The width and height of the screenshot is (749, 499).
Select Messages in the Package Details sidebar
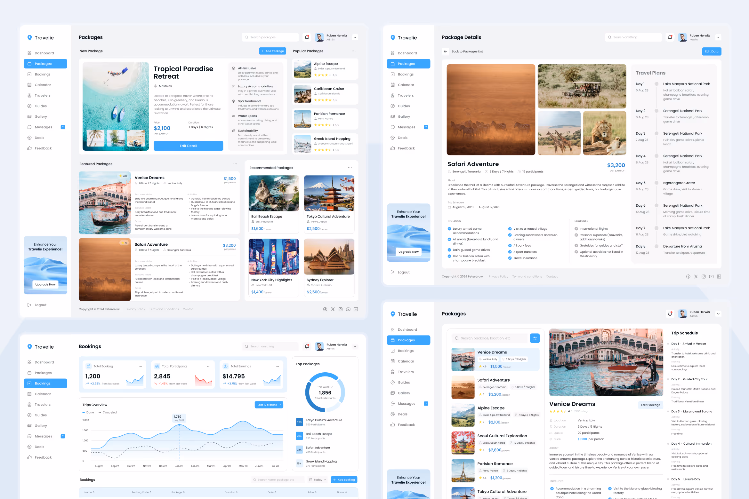[406, 127]
